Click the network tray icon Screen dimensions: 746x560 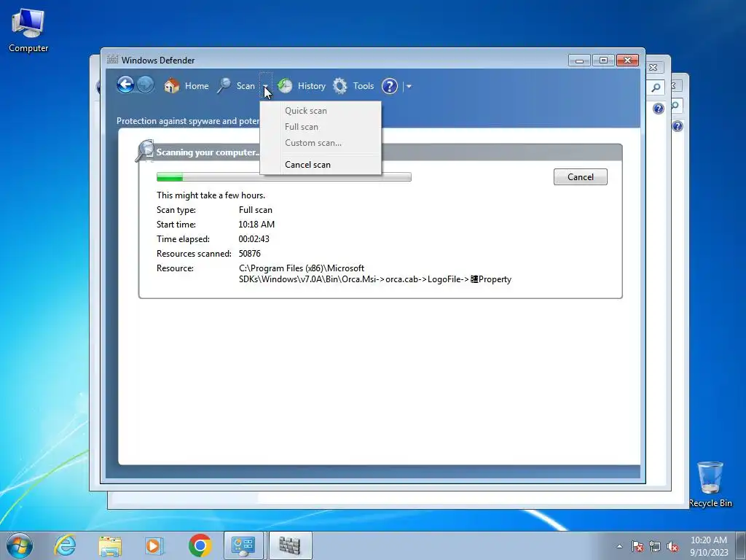click(655, 546)
